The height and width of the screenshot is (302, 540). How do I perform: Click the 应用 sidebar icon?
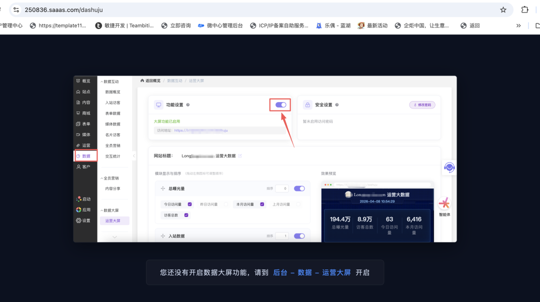coord(79,209)
